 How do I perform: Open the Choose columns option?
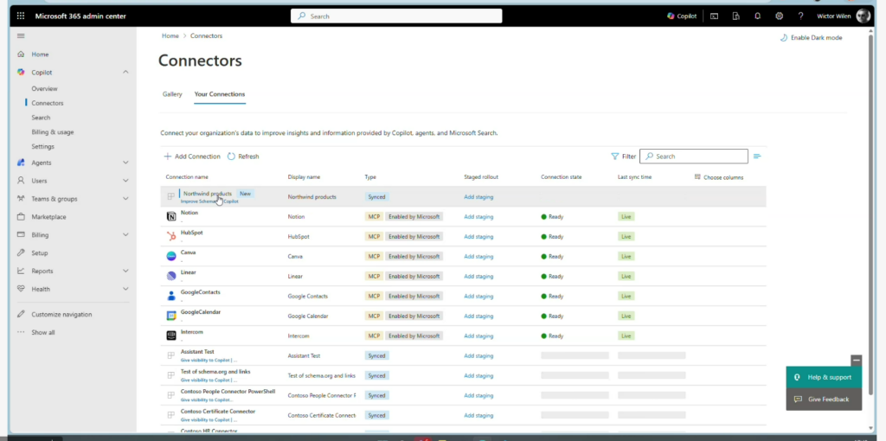pyautogui.click(x=718, y=177)
